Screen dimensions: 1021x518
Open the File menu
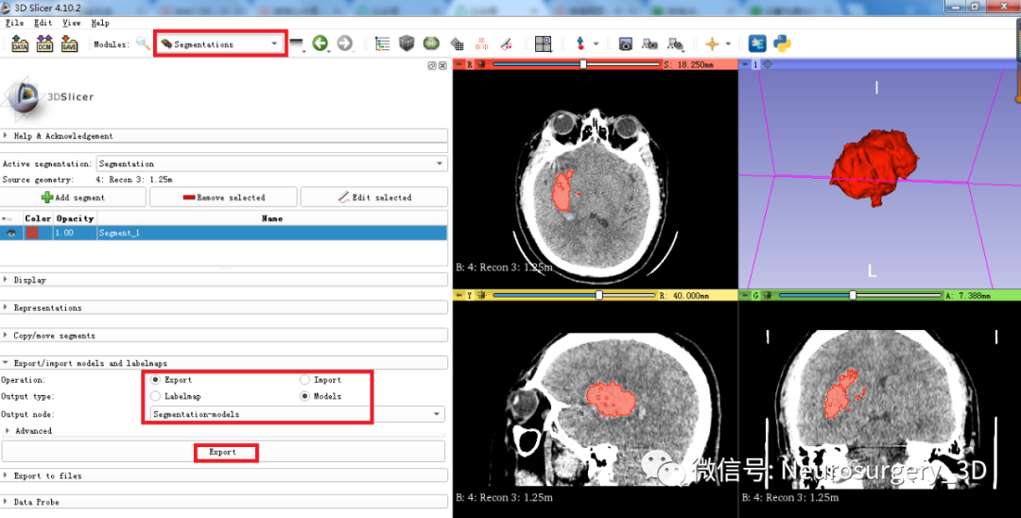click(14, 23)
